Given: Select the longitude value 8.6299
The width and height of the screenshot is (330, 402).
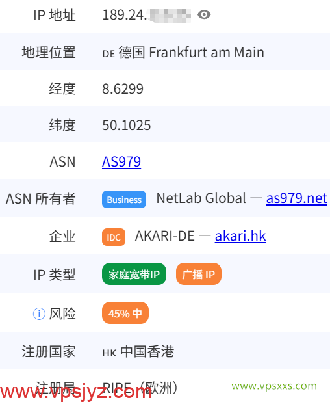Looking at the screenshot, I should (x=123, y=89).
